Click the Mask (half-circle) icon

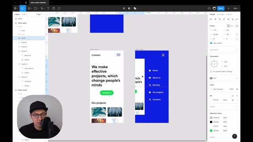(x=129, y=8)
